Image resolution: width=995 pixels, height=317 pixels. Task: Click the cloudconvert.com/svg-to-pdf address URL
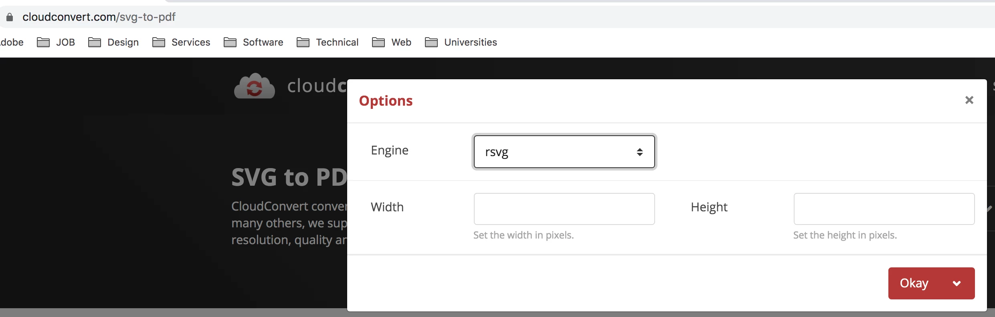(x=99, y=17)
